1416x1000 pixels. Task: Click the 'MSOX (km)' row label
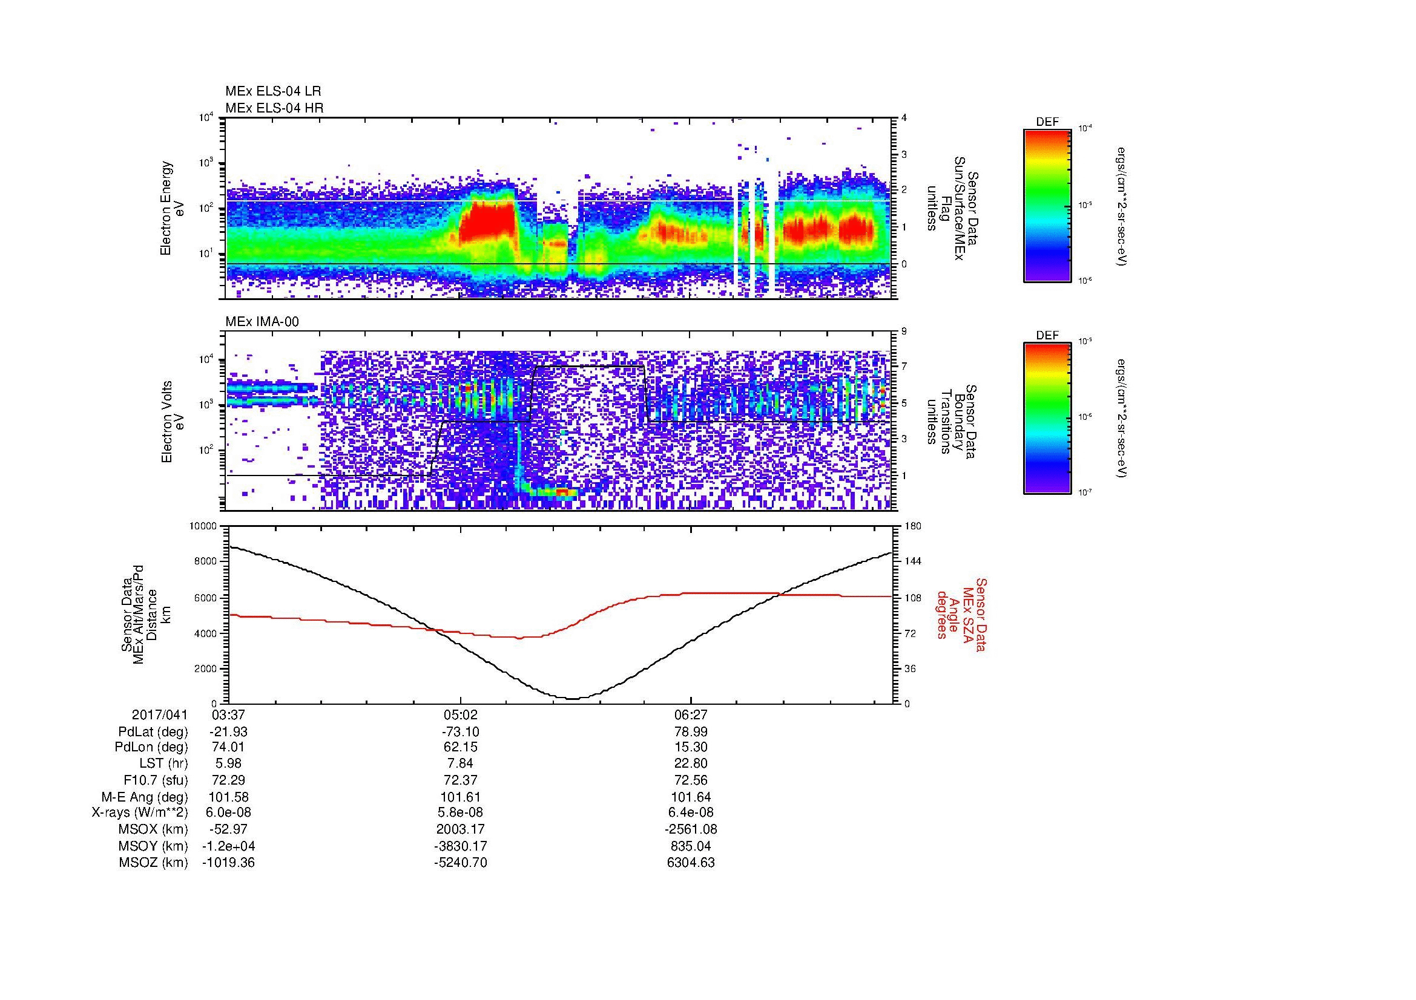tap(154, 829)
